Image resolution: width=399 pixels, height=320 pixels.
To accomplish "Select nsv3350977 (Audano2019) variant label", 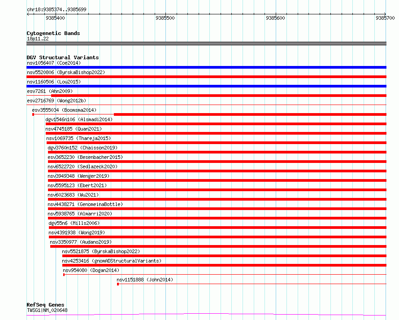I will (x=81, y=242).
